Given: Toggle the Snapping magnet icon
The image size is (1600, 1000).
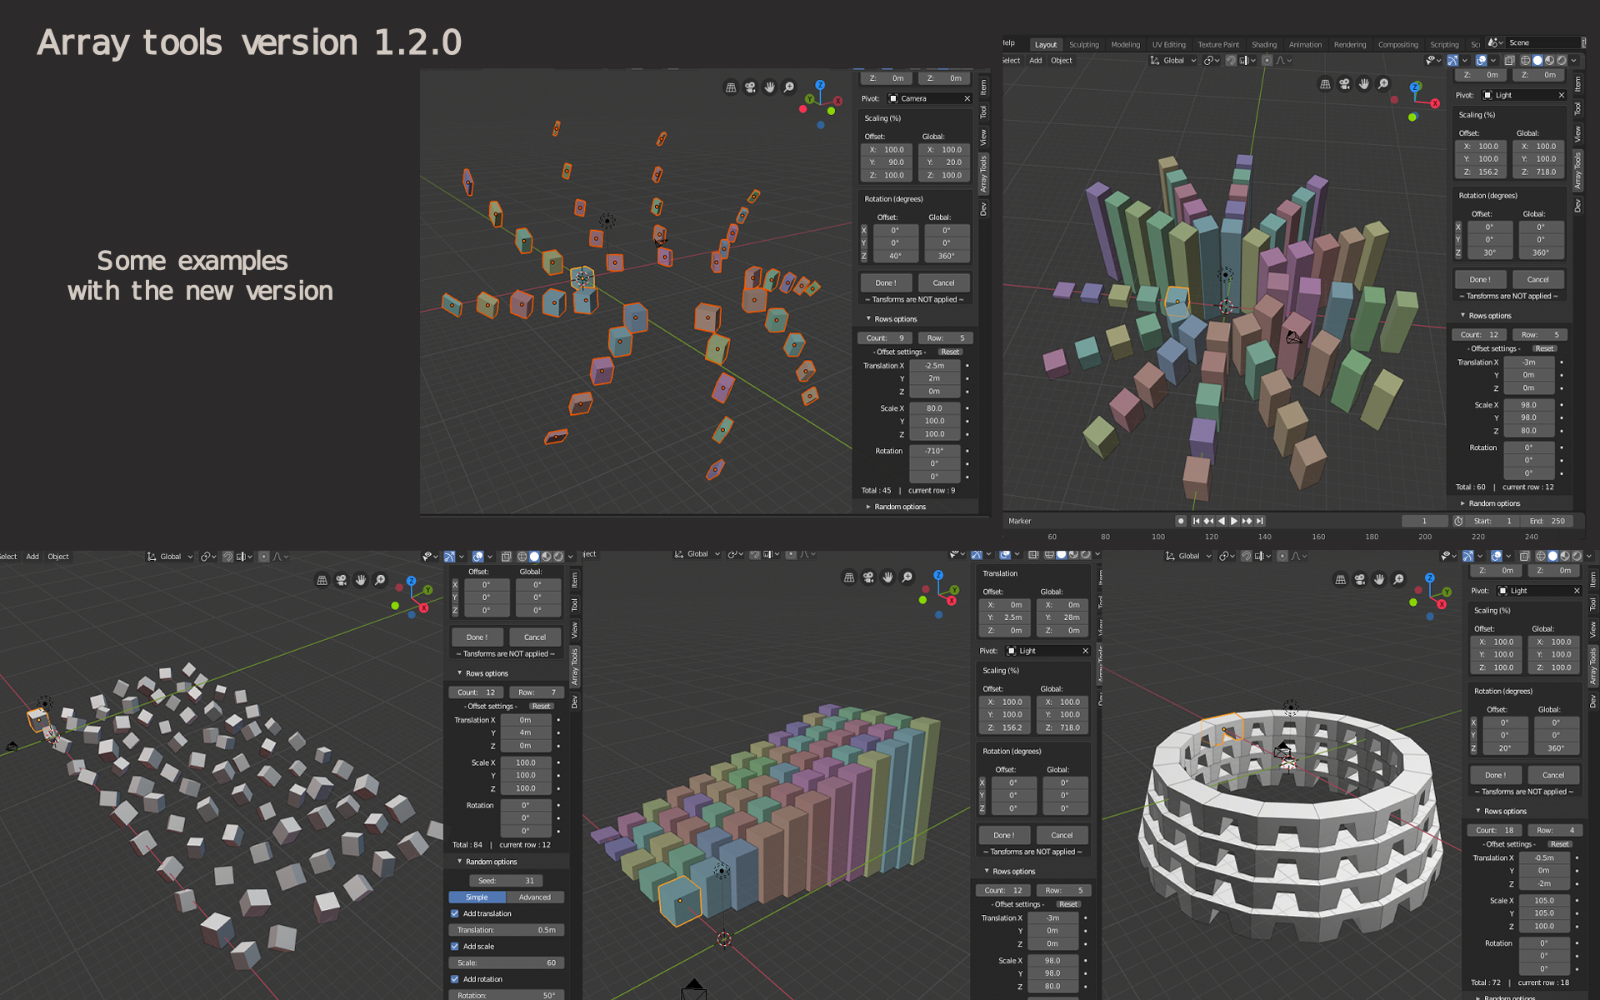Looking at the screenshot, I should coord(1231,60).
